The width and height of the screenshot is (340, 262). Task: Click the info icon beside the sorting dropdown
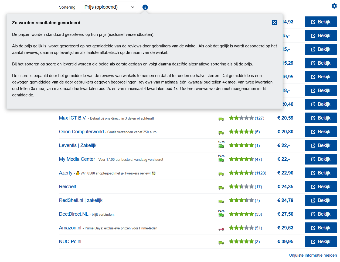145,7
